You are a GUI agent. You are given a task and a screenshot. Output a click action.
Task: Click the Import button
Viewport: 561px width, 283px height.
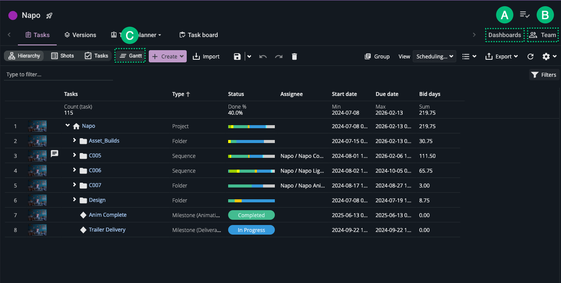point(206,56)
